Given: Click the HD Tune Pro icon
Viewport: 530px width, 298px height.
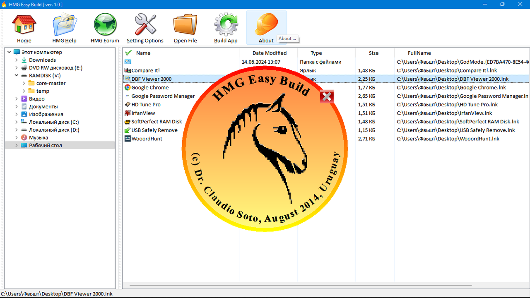Looking at the screenshot, I should click(x=128, y=104).
